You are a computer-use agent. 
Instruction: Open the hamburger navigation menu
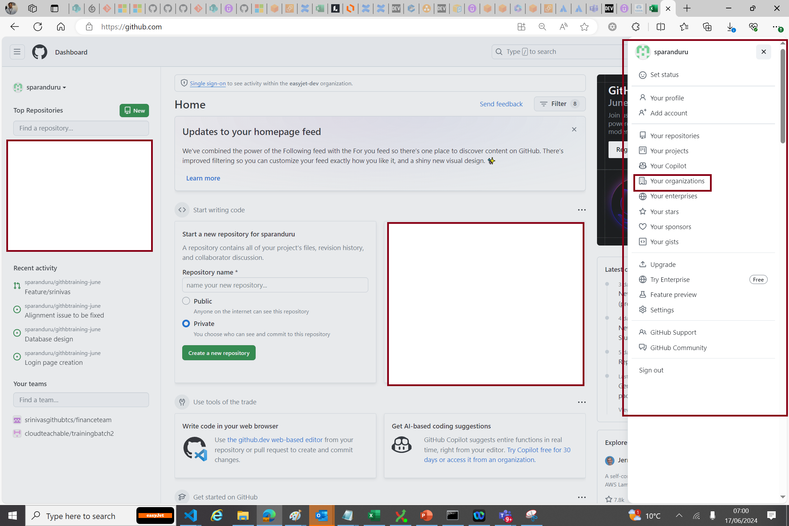pyautogui.click(x=17, y=52)
